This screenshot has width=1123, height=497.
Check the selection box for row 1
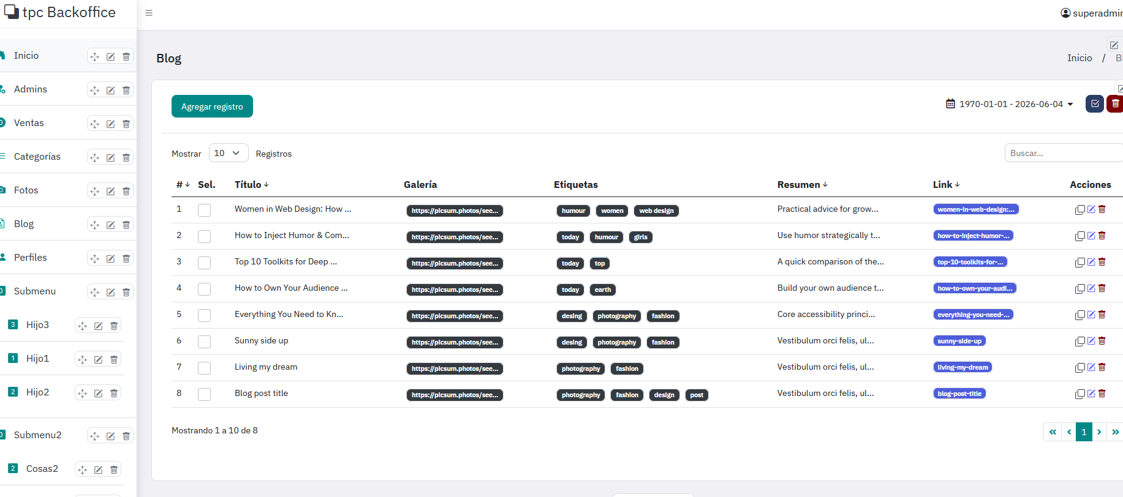pos(204,210)
